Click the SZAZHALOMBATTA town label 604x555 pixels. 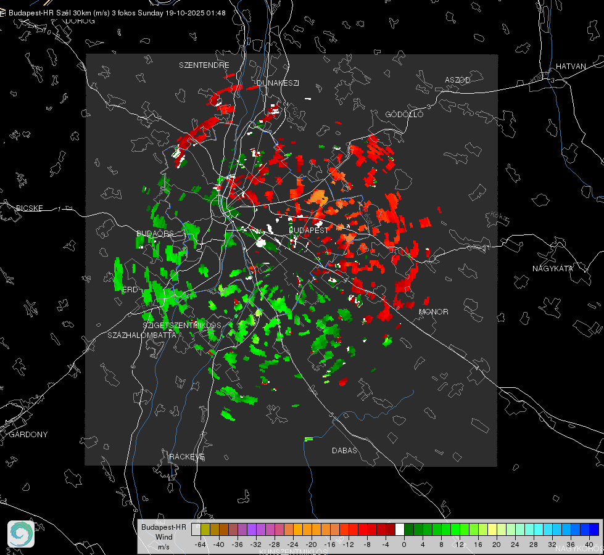(142, 335)
